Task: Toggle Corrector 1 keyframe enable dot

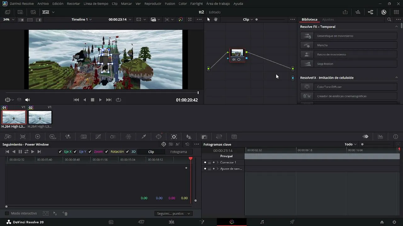Action: [205, 162]
